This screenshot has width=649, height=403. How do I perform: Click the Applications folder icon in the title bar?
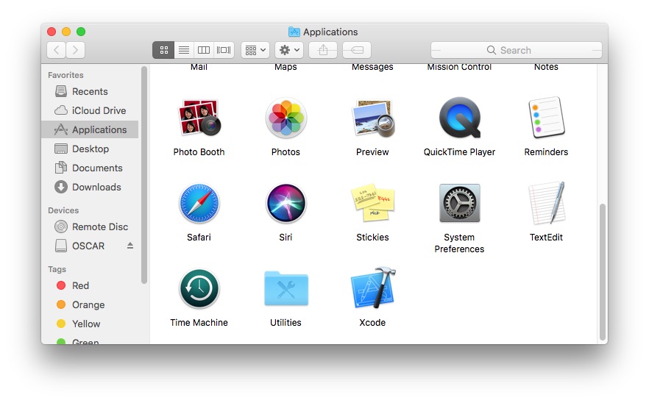point(294,32)
